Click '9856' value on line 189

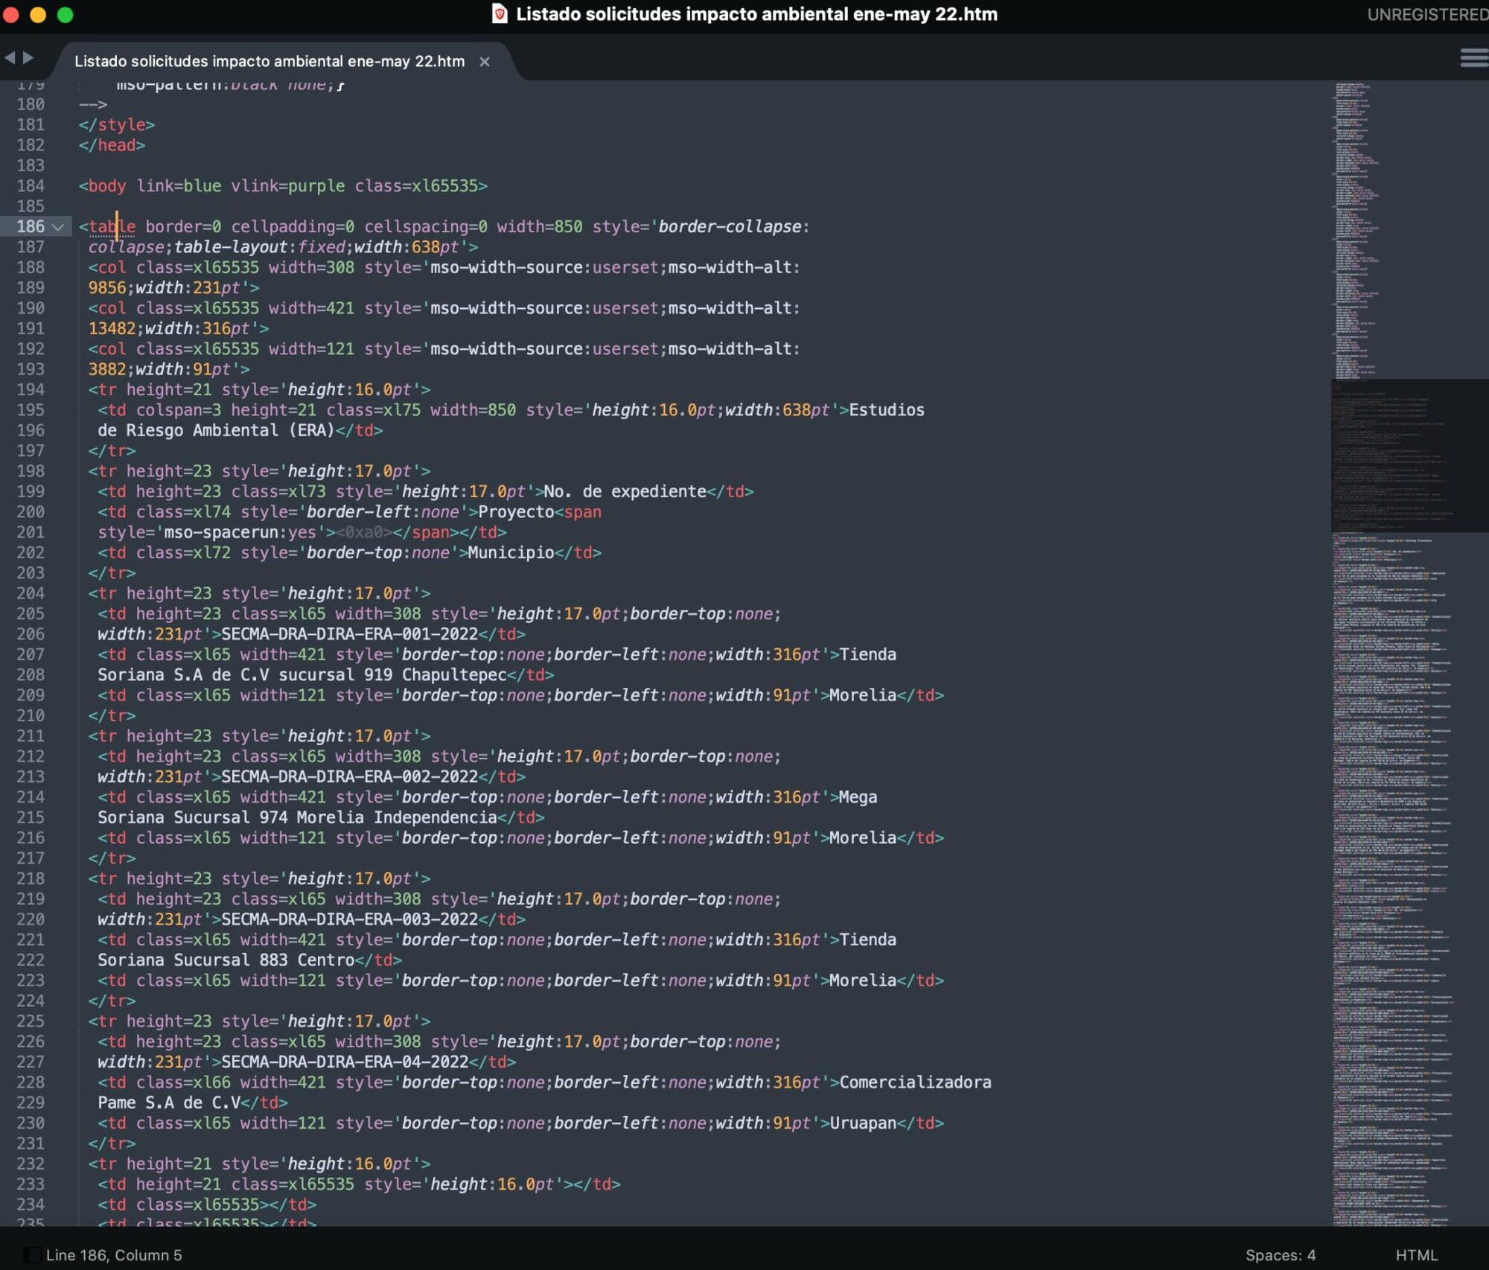(107, 287)
